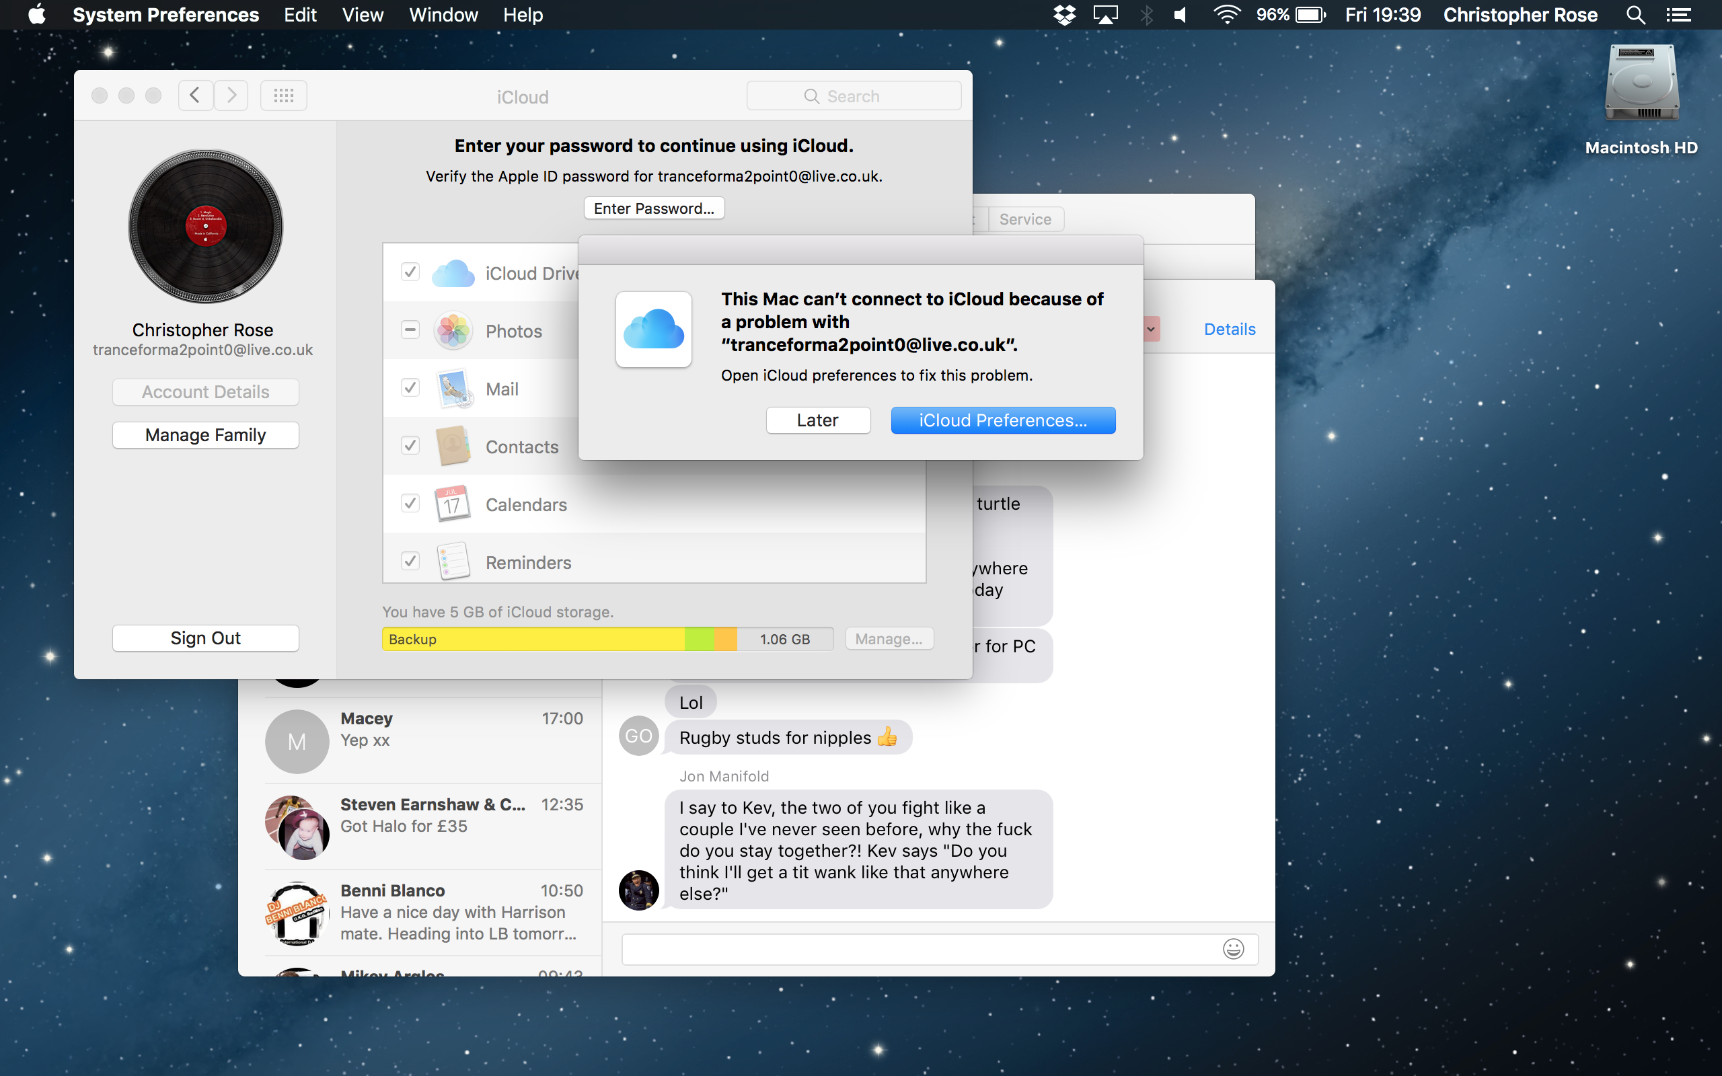The image size is (1722, 1076).
Task: Open Notification Center list icon
Action: 1678,15
